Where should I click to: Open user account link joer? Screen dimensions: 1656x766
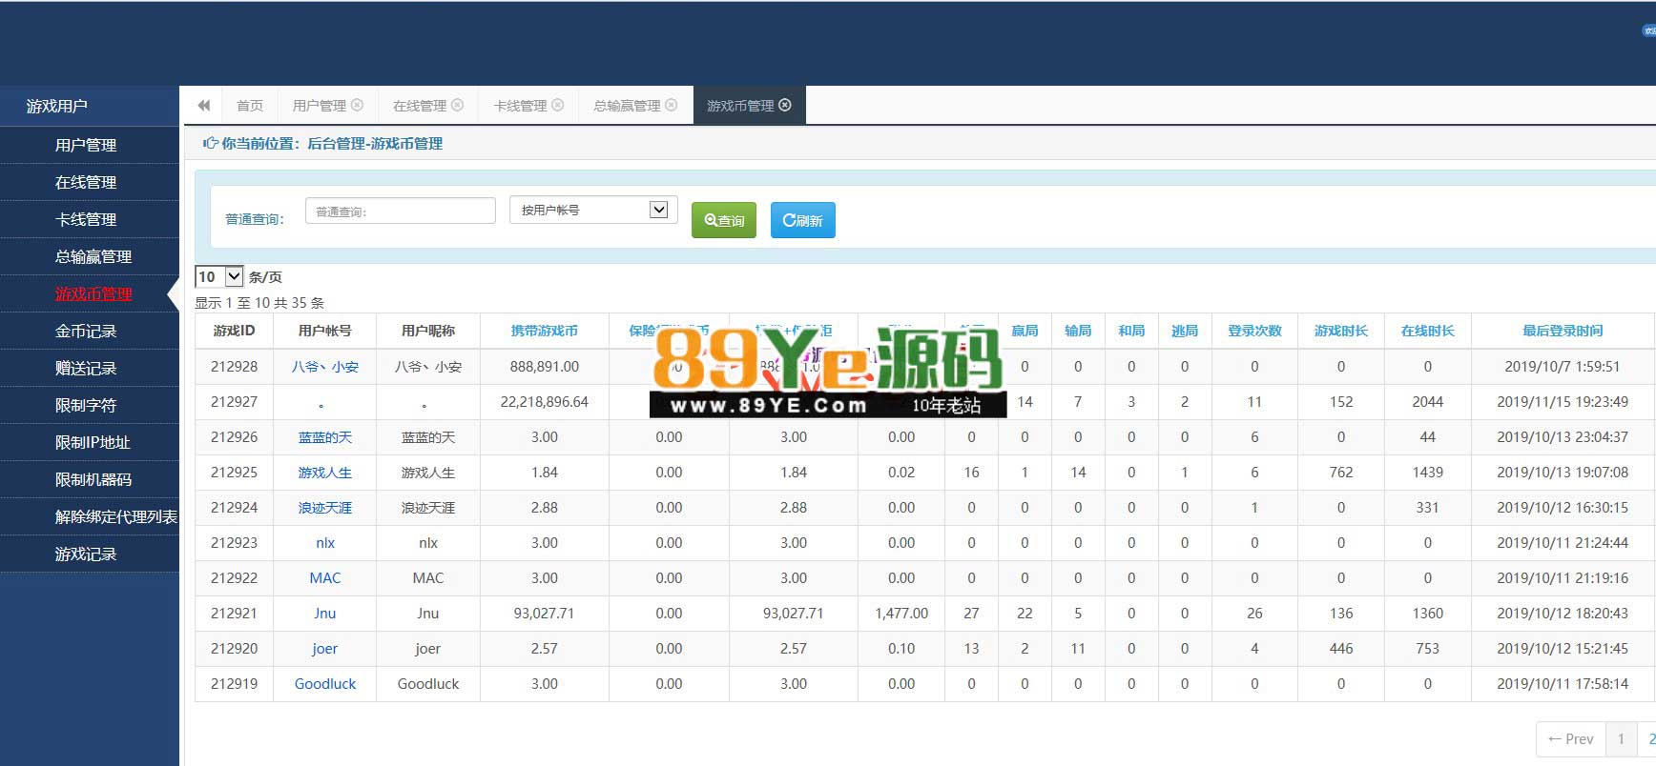pyautogui.click(x=325, y=649)
